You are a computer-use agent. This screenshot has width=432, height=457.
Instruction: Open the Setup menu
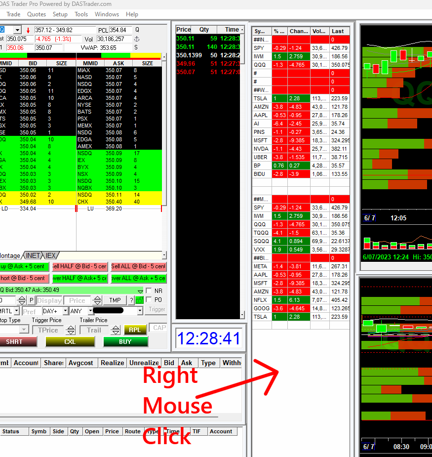[60, 14]
